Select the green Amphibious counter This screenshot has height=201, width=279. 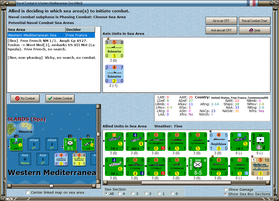(x=219, y=166)
